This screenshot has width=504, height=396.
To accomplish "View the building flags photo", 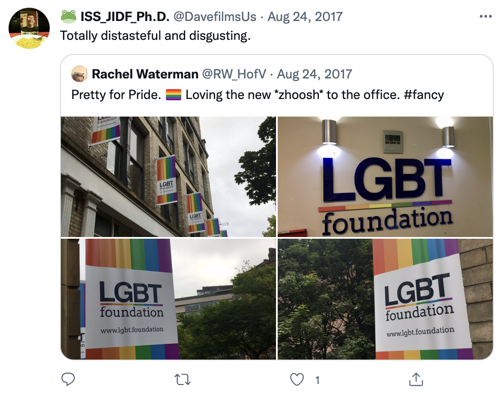I will click(168, 177).
